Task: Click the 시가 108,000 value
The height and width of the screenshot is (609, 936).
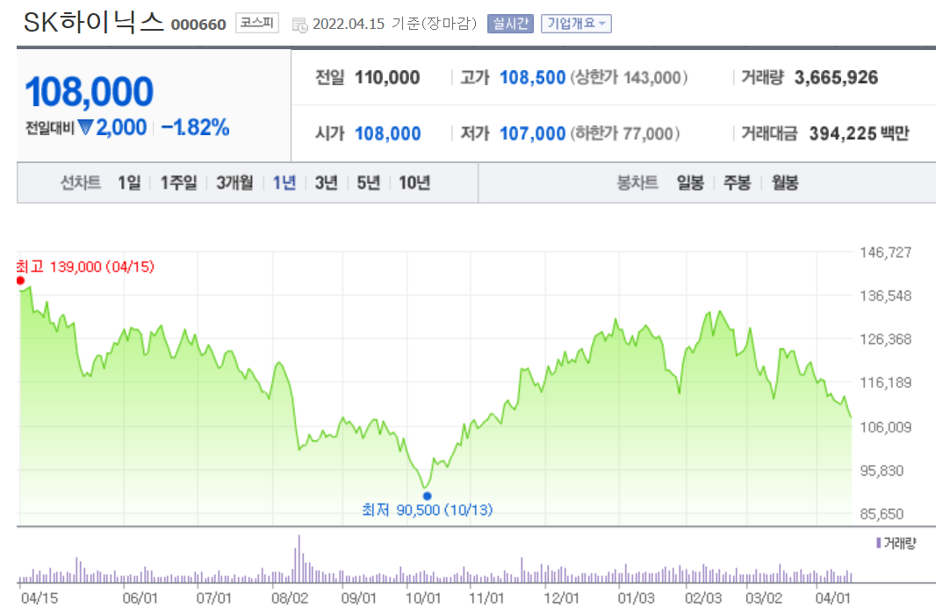Action: (x=387, y=133)
